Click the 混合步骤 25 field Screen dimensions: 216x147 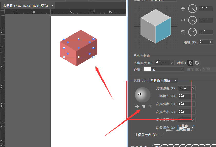tap(184, 120)
